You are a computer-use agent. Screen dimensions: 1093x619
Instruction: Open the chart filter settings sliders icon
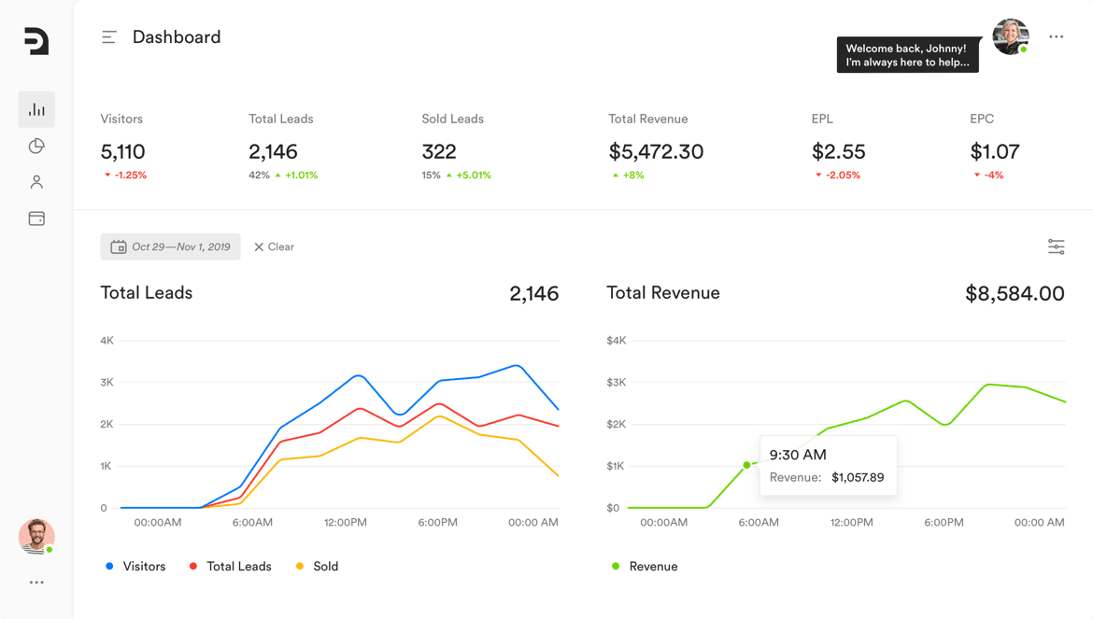[1056, 246]
